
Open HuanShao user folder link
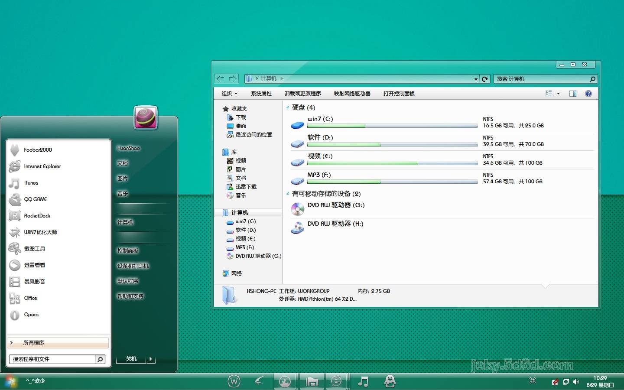[x=129, y=148]
